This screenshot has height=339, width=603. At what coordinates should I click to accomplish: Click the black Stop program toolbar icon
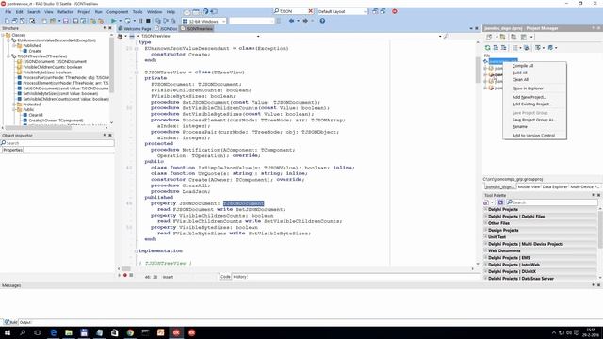148,21
